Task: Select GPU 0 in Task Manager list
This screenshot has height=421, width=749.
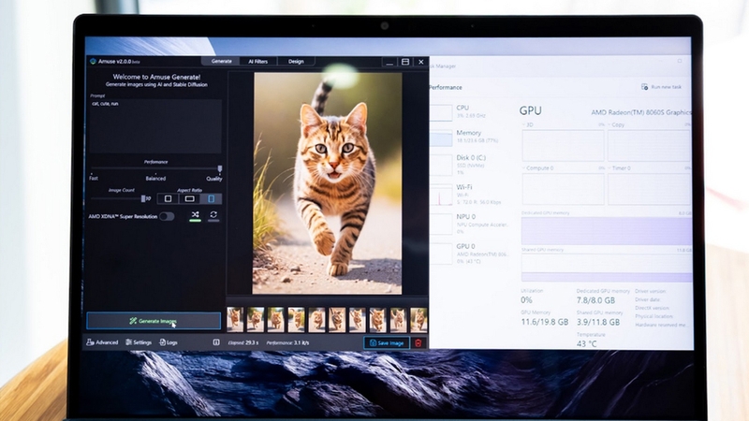Action: tap(471, 253)
